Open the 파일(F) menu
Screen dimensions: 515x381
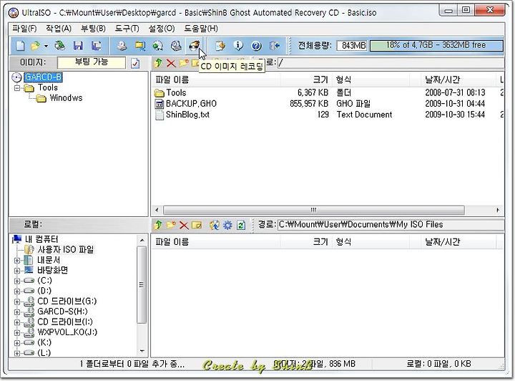(24, 29)
